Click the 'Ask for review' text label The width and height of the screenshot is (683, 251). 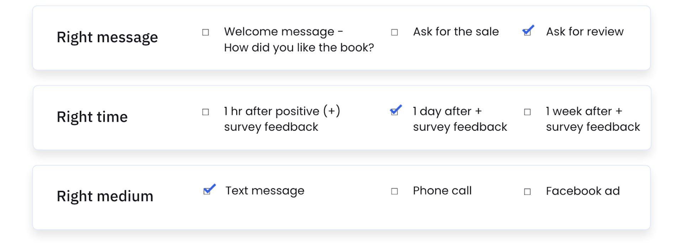coord(584,32)
